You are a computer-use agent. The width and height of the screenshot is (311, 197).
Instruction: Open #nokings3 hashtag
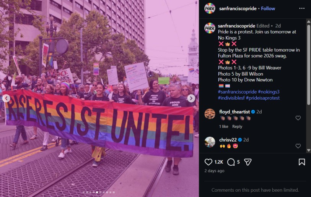pyautogui.click(x=269, y=92)
